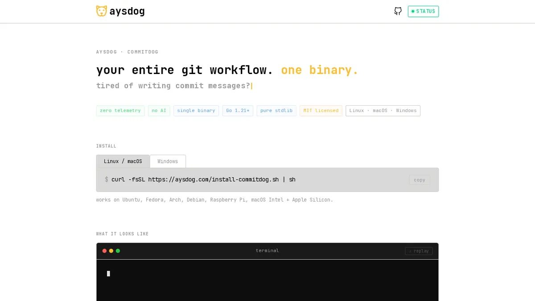Replay the terminal demo animation
This screenshot has height=301, width=535.
point(418,251)
